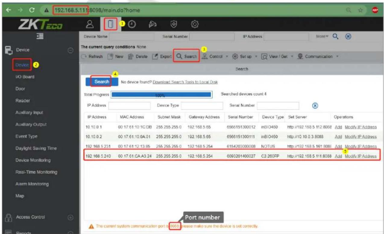Reload the page with refresh icon
This screenshot has height=234, width=384.
click(x=32, y=10)
